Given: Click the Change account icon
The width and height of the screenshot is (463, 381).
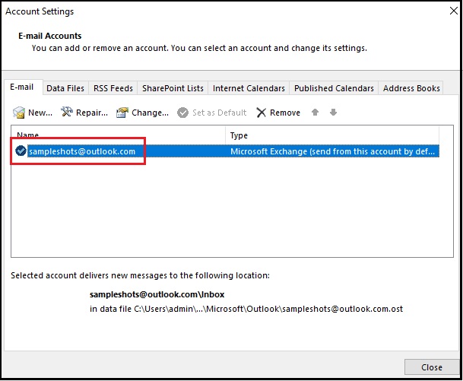Looking at the screenshot, I should pyautogui.click(x=122, y=113).
